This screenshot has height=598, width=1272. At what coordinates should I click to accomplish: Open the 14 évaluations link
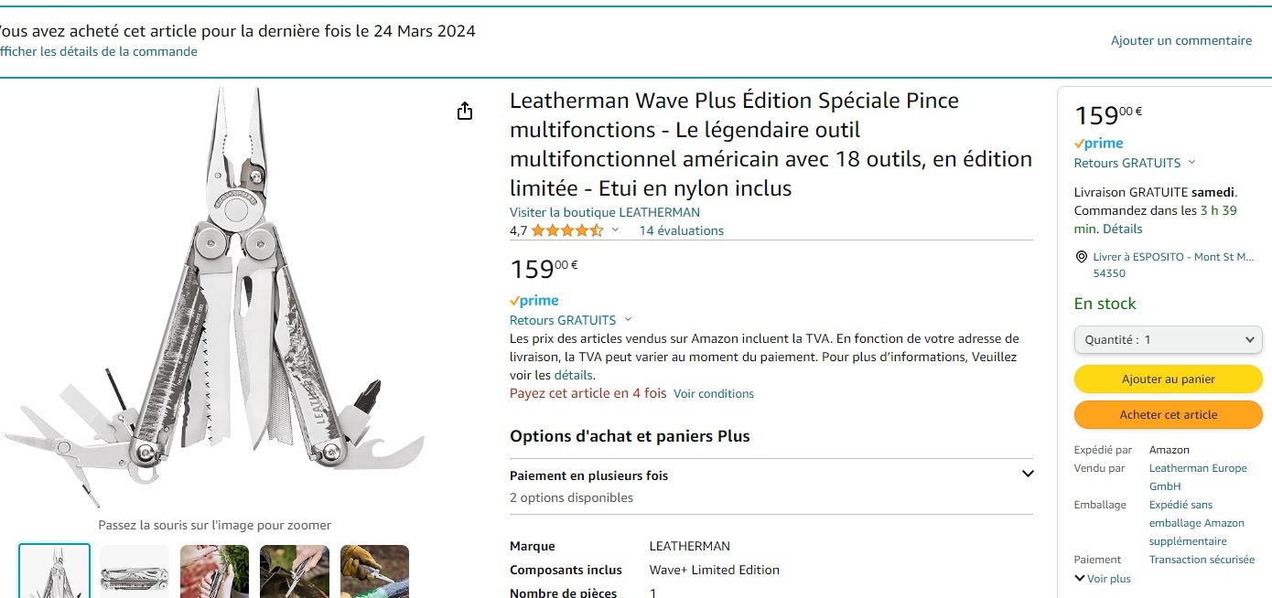coord(681,230)
